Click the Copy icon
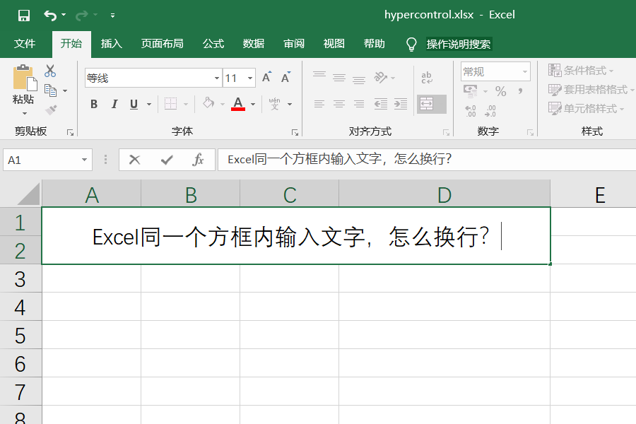 point(51,90)
